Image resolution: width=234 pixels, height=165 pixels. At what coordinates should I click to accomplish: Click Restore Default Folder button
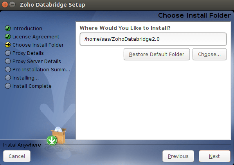157,54
